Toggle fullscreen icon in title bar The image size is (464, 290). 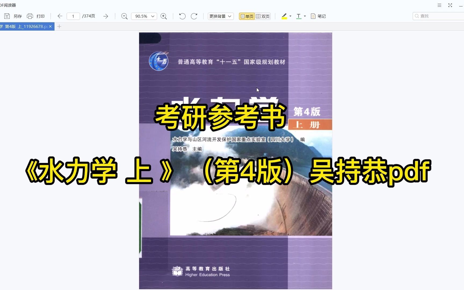pyautogui.click(x=450, y=5)
